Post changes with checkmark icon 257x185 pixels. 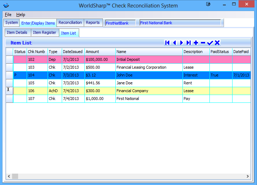tap(210, 43)
